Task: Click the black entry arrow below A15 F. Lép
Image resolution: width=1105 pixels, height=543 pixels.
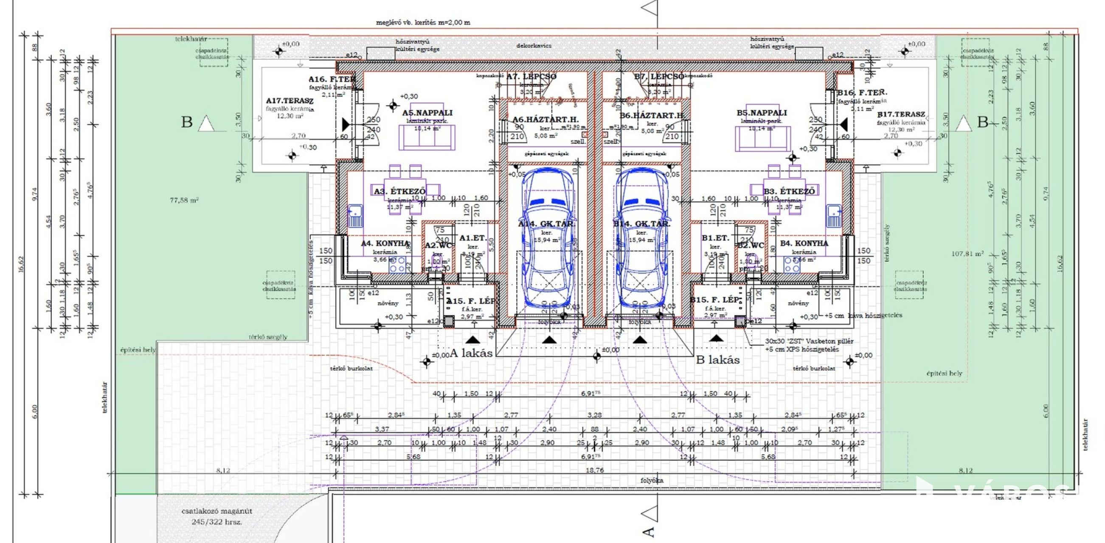Action: coord(473,340)
